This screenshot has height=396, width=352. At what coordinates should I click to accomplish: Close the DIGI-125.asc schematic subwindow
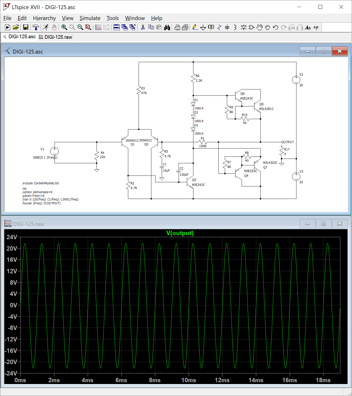click(x=340, y=51)
